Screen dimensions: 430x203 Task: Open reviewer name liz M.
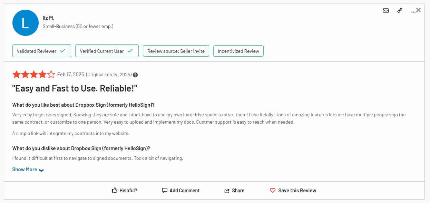coord(48,18)
